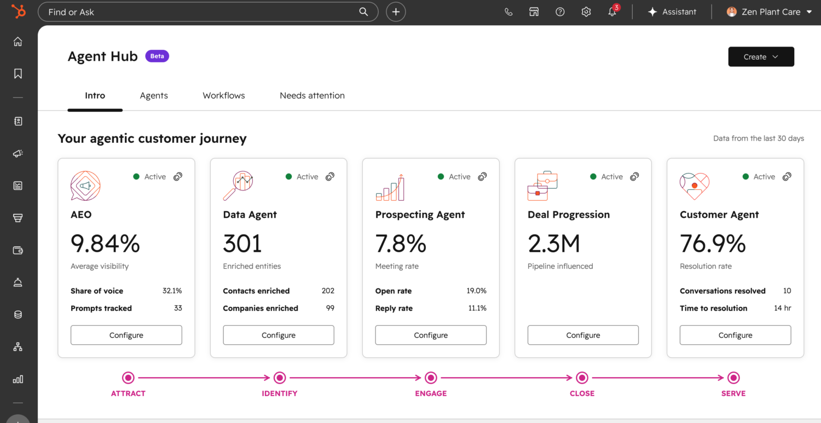The image size is (821, 423).
Task: Open the settings gear icon
Action: point(586,12)
